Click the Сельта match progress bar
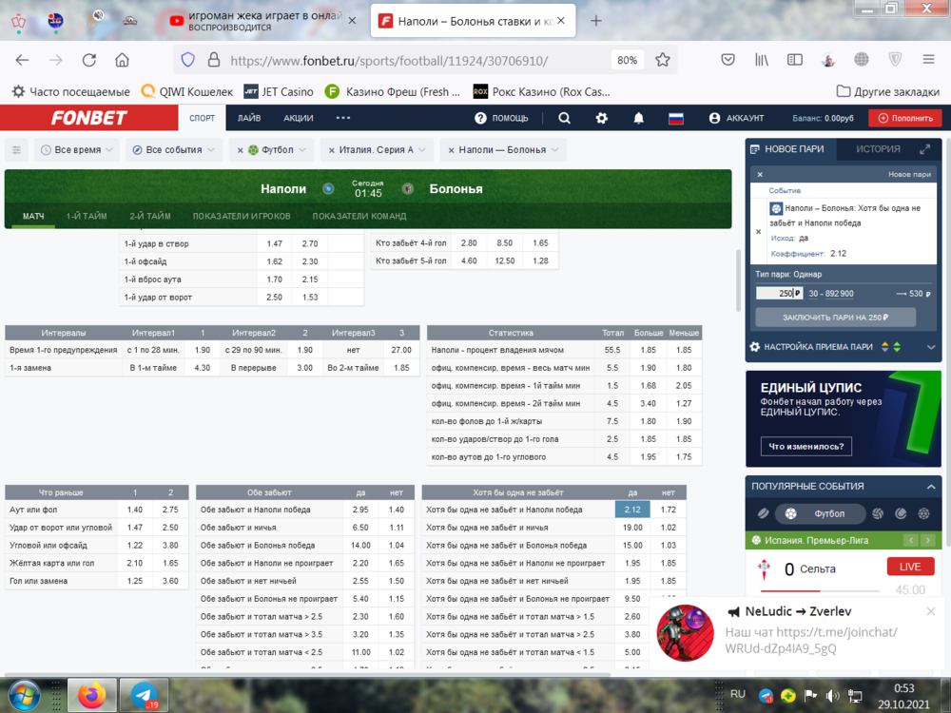951x713 pixels. tap(820, 590)
